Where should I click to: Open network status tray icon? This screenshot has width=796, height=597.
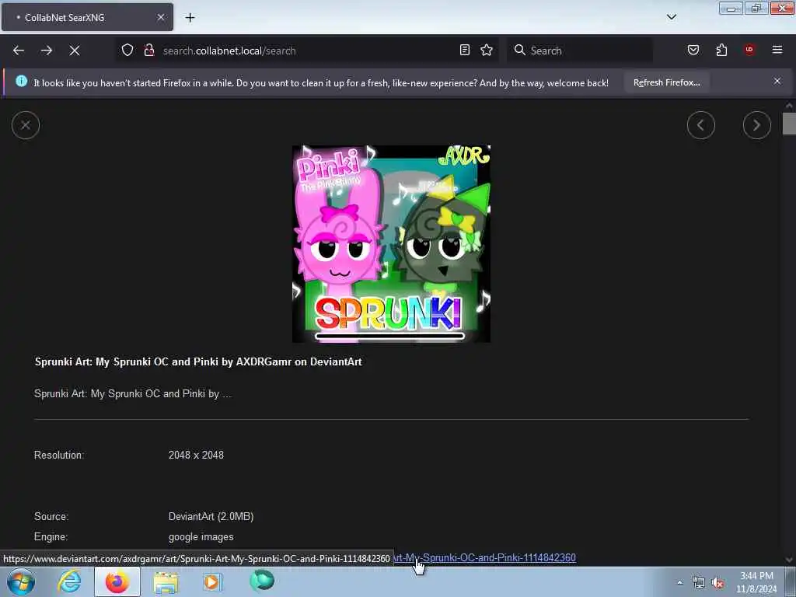(699, 582)
